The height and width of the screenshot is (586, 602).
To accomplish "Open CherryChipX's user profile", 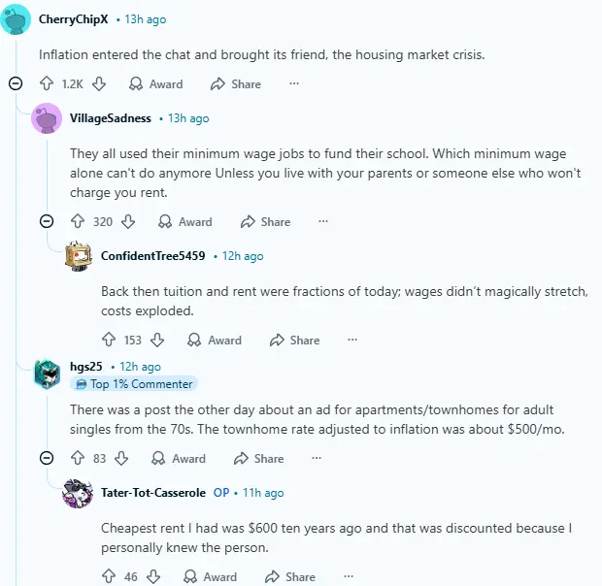I will tap(73, 18).
